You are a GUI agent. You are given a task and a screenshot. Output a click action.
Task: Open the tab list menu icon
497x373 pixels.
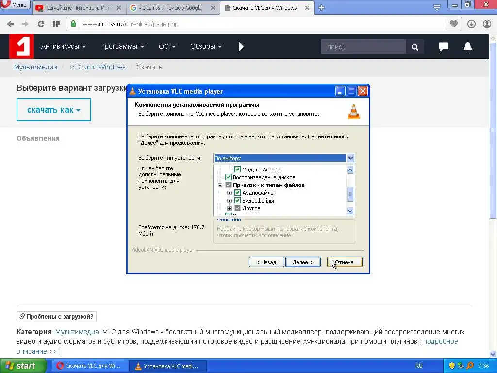pos(437,8)
